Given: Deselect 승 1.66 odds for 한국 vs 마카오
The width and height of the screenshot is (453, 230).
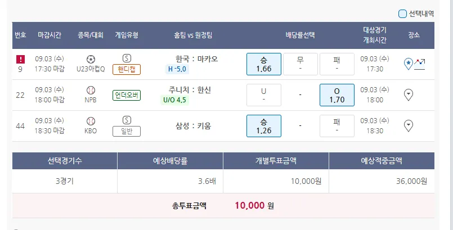Looking at the screenshot, I should point(263,64).
